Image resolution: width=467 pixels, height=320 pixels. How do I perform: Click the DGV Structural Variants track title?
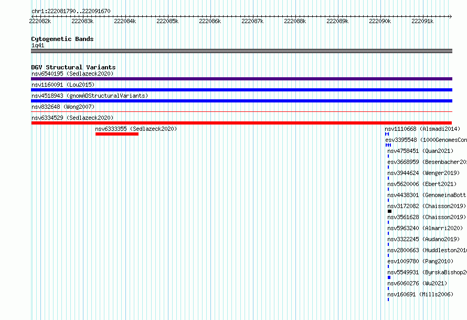[73, 67]
